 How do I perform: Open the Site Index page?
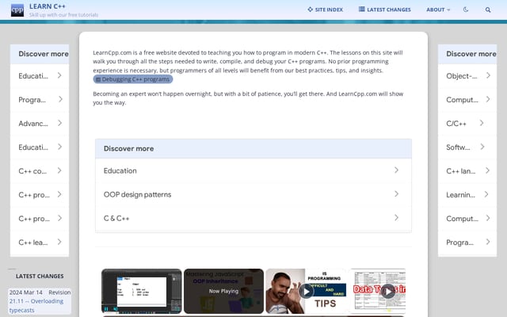[x=325, y=10]
